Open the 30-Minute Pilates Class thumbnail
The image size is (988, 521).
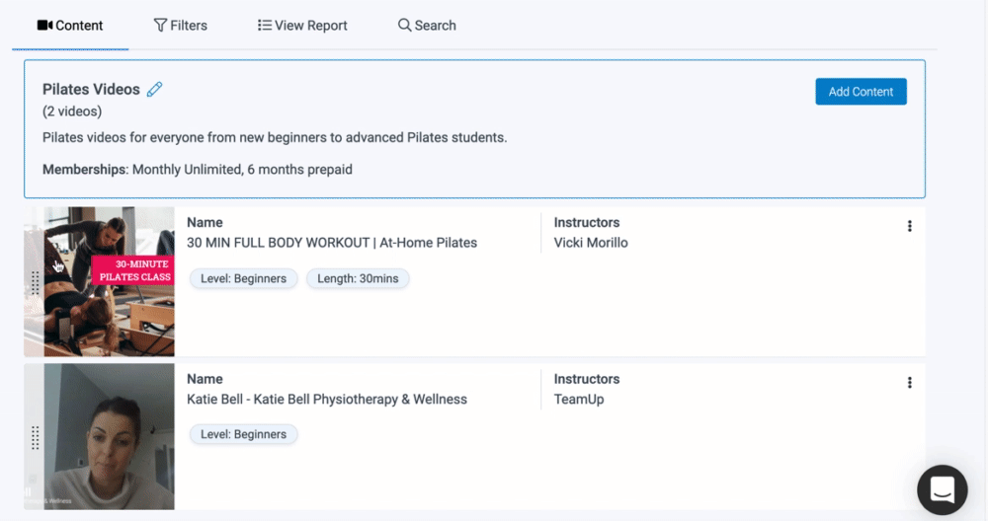pyautogui.click(x=109, y=281)
